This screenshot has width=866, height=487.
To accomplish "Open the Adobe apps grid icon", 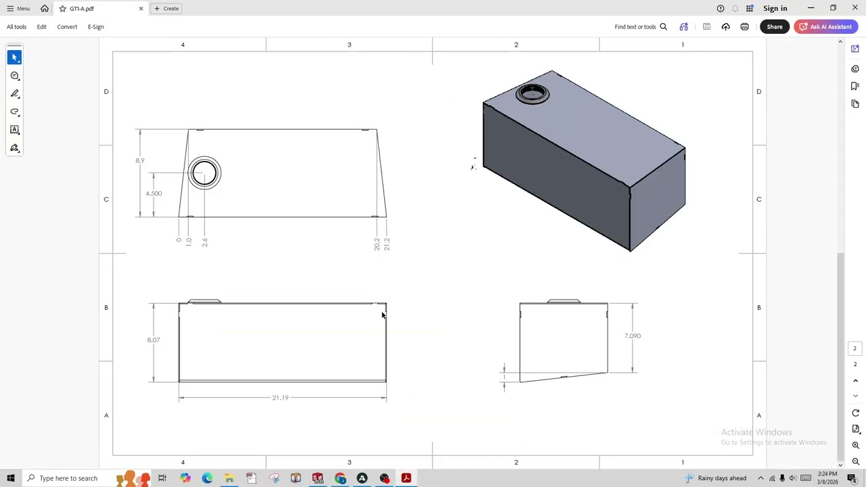I will [750, 8].
